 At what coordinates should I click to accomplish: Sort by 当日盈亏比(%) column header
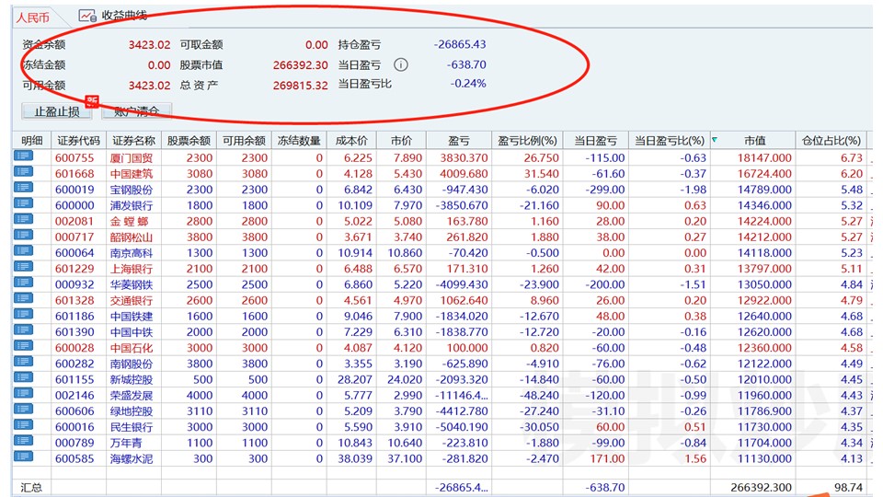(x=670, y=140)
